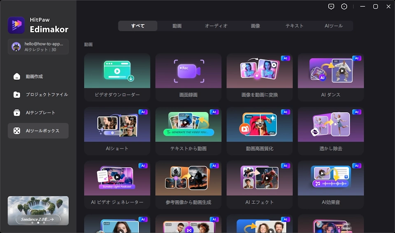Open the account panel showing AIクレジット：30
This screenshot has height=233, width=395.
point(38,46)
